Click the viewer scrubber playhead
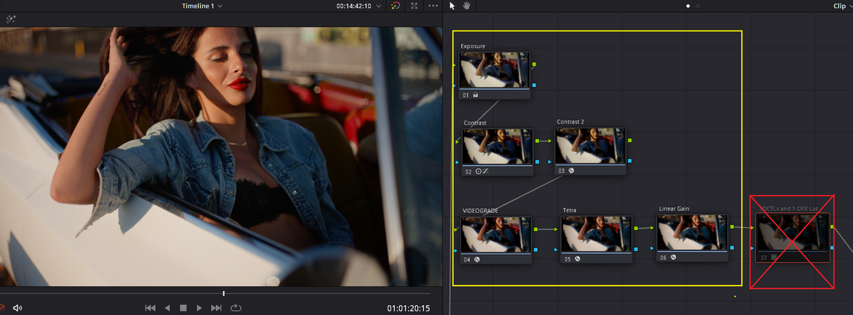This screenshot has width=853, height=315. click(x=224, y=293)
